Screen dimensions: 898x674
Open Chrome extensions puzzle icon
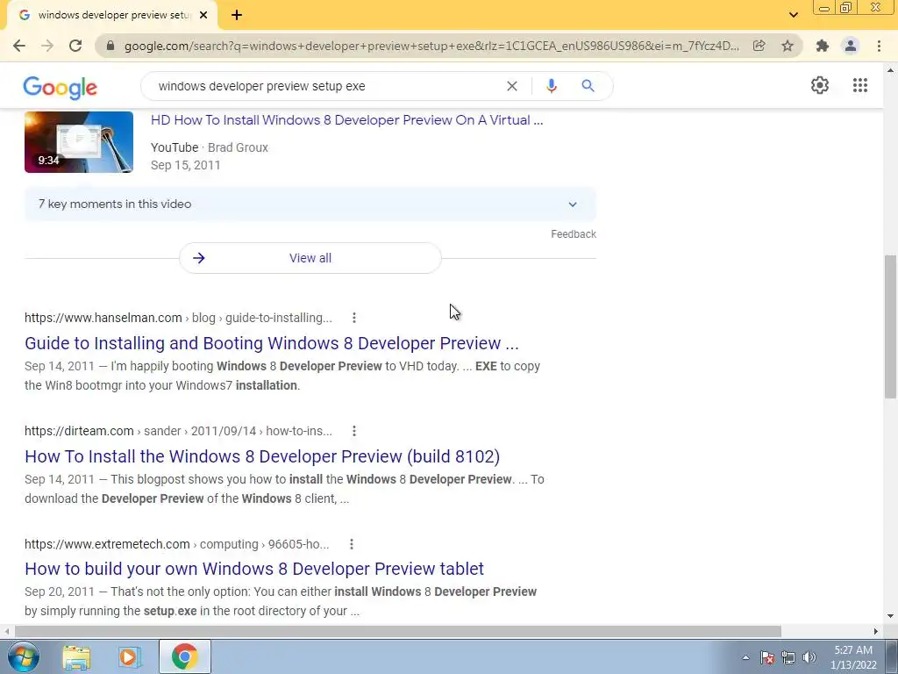pyautogui.click(x=823, y=46)
